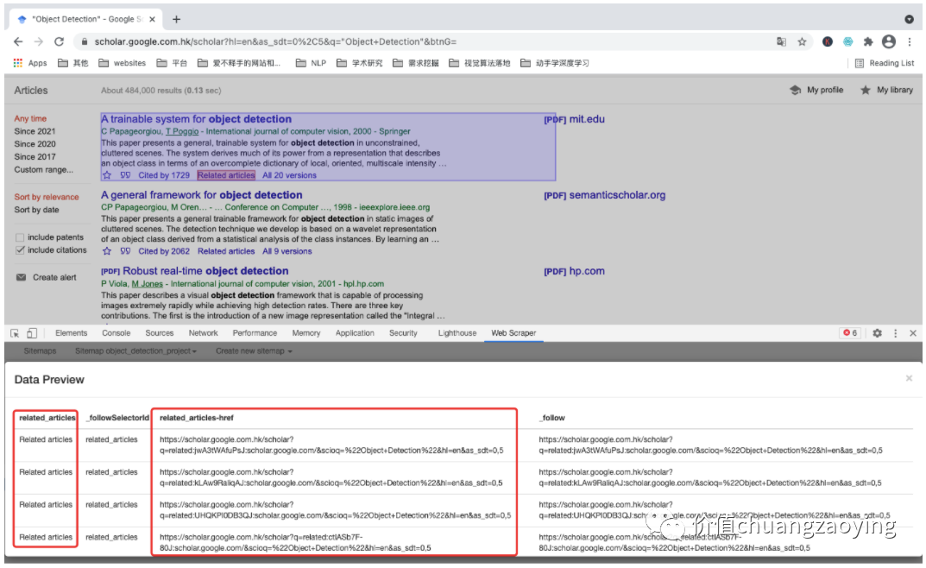The image size is (926, 568).
Task: Filter results Since 2017
Action: (x=35, y=157)
